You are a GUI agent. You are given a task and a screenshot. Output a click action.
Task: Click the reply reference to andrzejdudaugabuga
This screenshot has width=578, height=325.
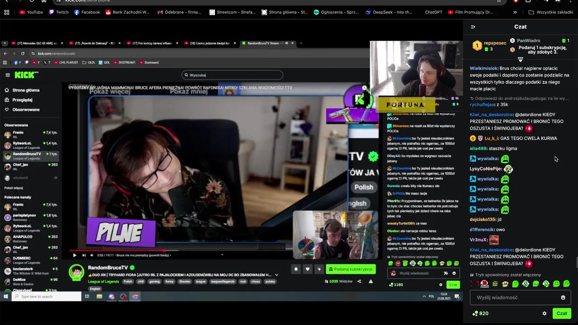(519, 98)
